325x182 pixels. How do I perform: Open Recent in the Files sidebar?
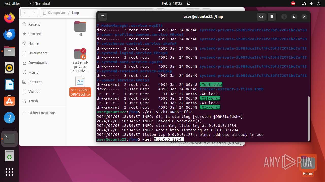[43, 24]
